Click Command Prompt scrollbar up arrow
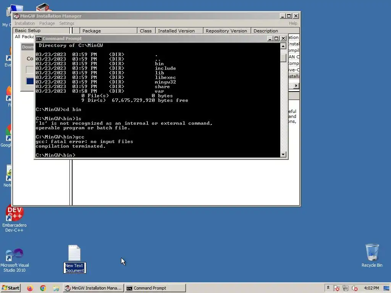 (x=283, y=46)
